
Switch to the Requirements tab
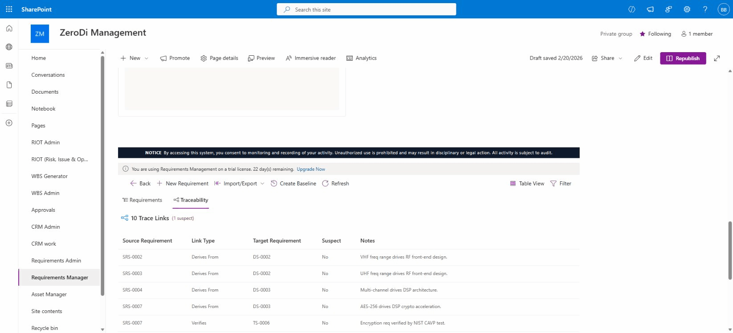tap(142, 200)
